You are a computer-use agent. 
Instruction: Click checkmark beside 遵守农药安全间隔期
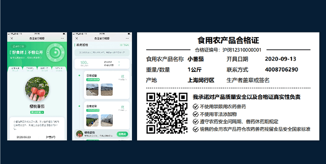[195, 122]
